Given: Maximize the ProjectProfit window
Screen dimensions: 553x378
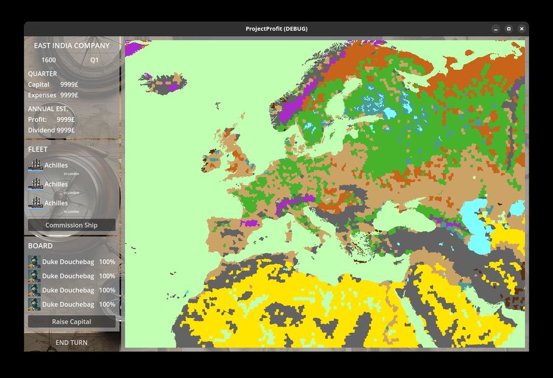Looking at the screenshot, I should [x=509, y=29].
